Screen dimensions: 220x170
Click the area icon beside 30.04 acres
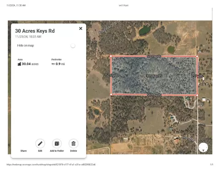19,64
